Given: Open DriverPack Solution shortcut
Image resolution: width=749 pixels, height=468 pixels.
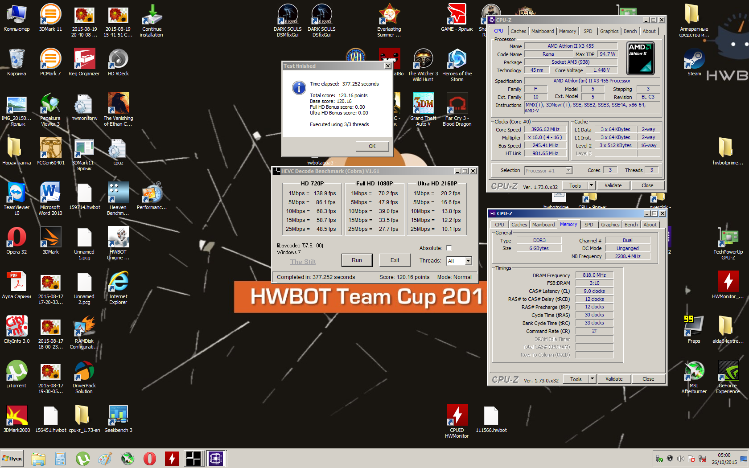Looking at the screenshot, I should point(84,377).
